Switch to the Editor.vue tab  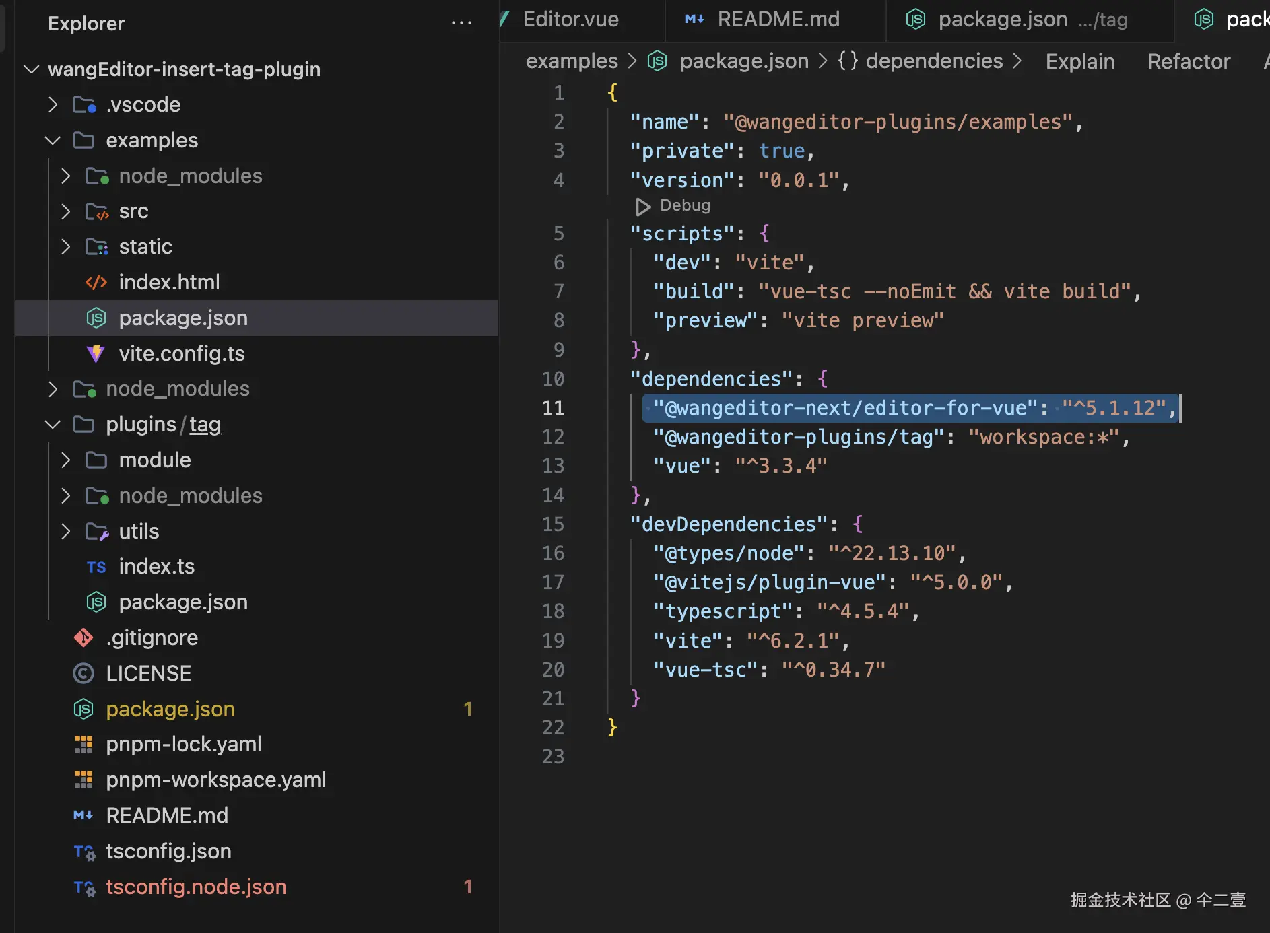pos(570,20)
